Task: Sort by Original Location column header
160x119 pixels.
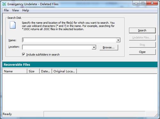Action: pos(64,71)
